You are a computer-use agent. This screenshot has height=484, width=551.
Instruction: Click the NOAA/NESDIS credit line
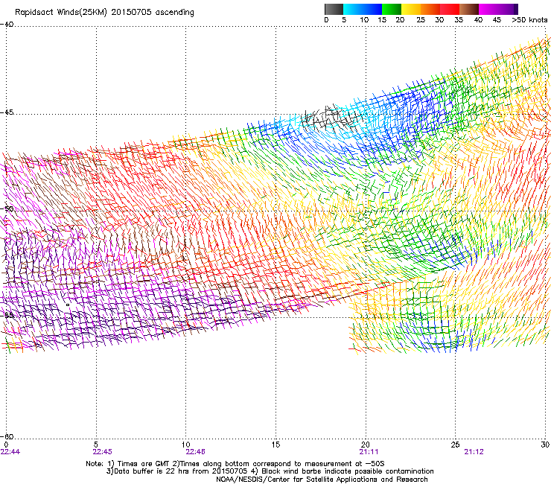(x=322, y=480)
